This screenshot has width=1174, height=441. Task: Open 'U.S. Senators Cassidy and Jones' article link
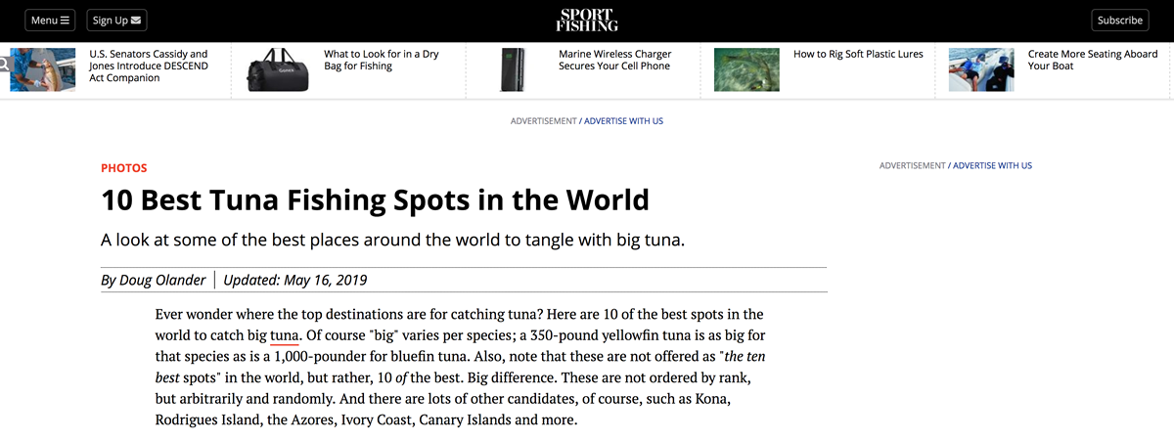(149, 66)
